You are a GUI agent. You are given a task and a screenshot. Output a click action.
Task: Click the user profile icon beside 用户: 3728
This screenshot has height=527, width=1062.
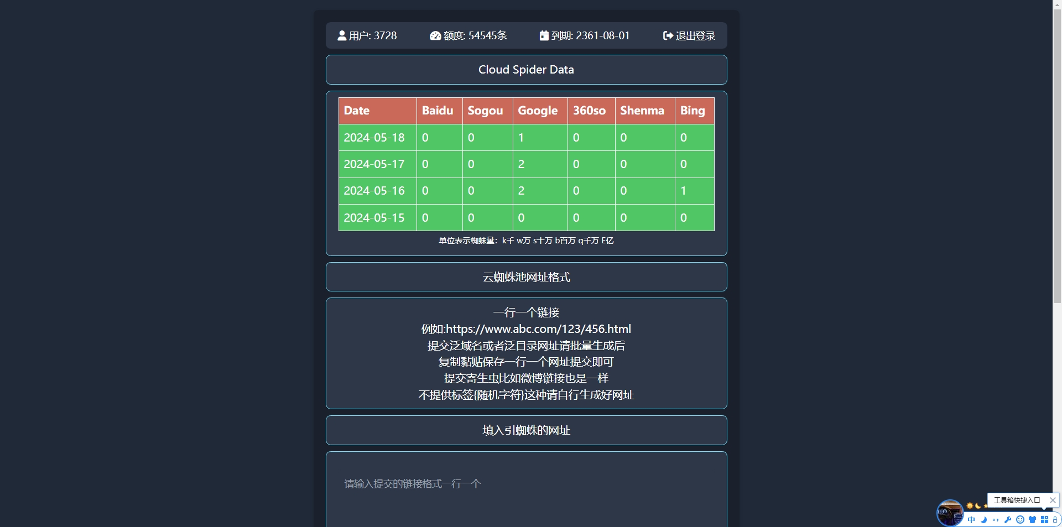pos(342,35)
